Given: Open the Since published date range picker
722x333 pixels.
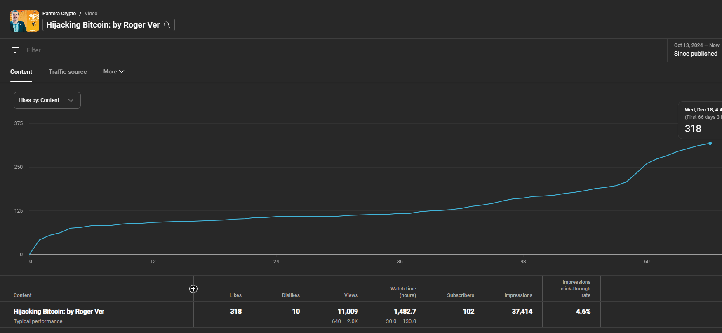Looking at the screenshot, I should (x=695, y=50).
